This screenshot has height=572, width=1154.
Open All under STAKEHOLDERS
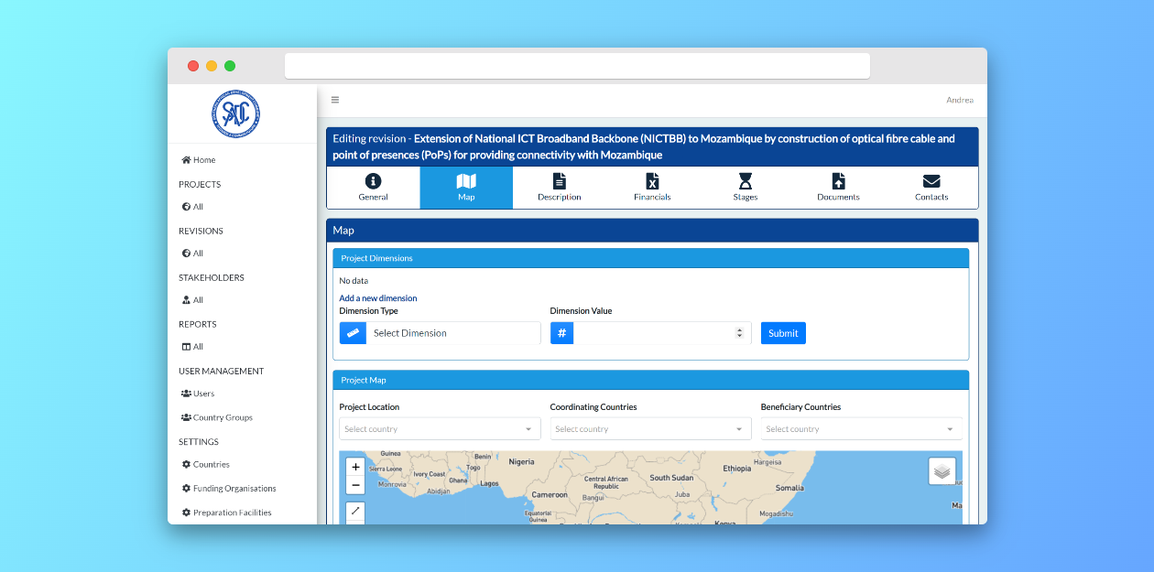click(192, 300)
